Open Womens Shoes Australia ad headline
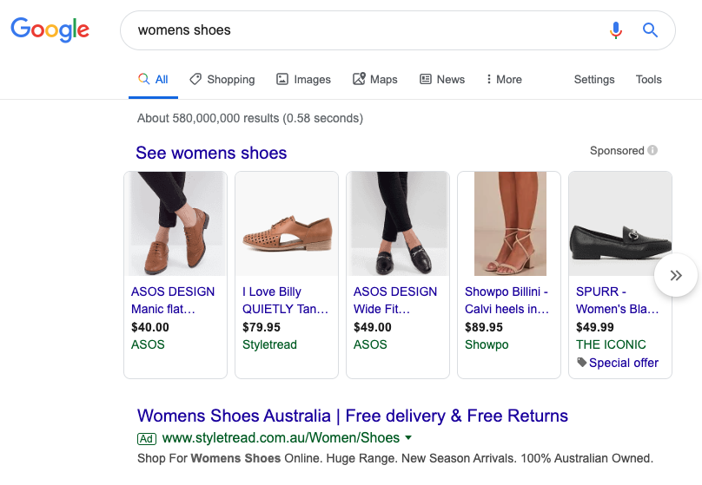The width and height of the screenshot is (702, 485). (x=353, y=416)
